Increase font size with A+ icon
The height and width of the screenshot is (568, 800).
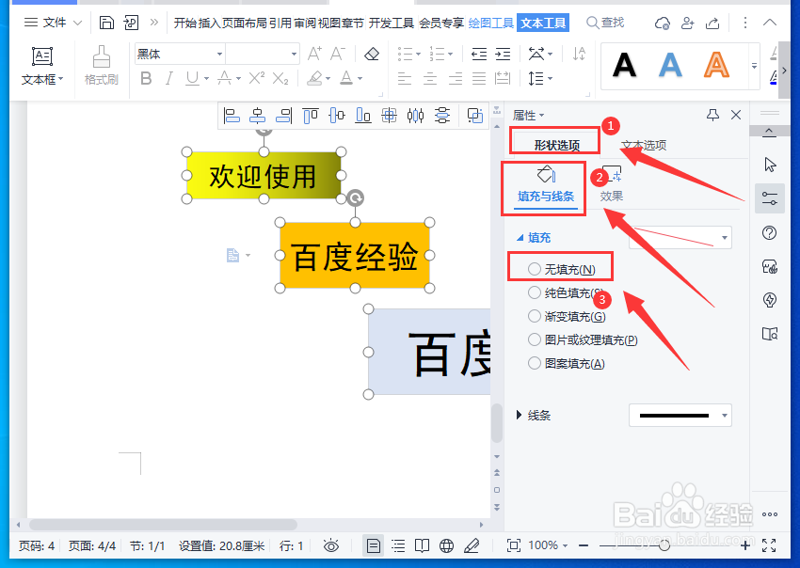pyautogui.click(x=314, y=54)
